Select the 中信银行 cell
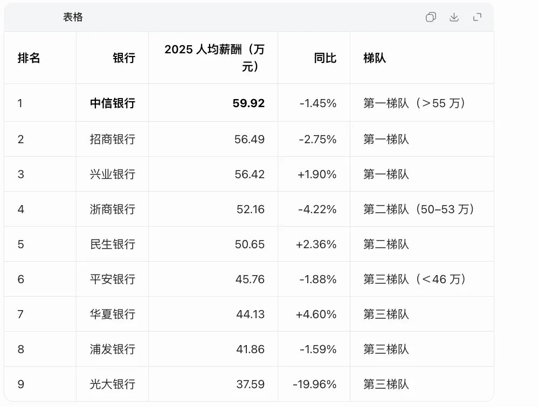Image resolution: width=539 pixels, height=407 pixels. 113,103
